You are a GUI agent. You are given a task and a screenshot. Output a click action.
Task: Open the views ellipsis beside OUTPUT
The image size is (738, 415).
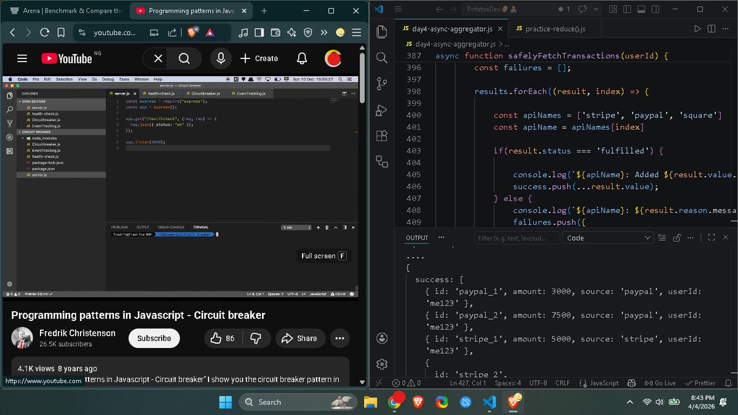coord(442,237)
